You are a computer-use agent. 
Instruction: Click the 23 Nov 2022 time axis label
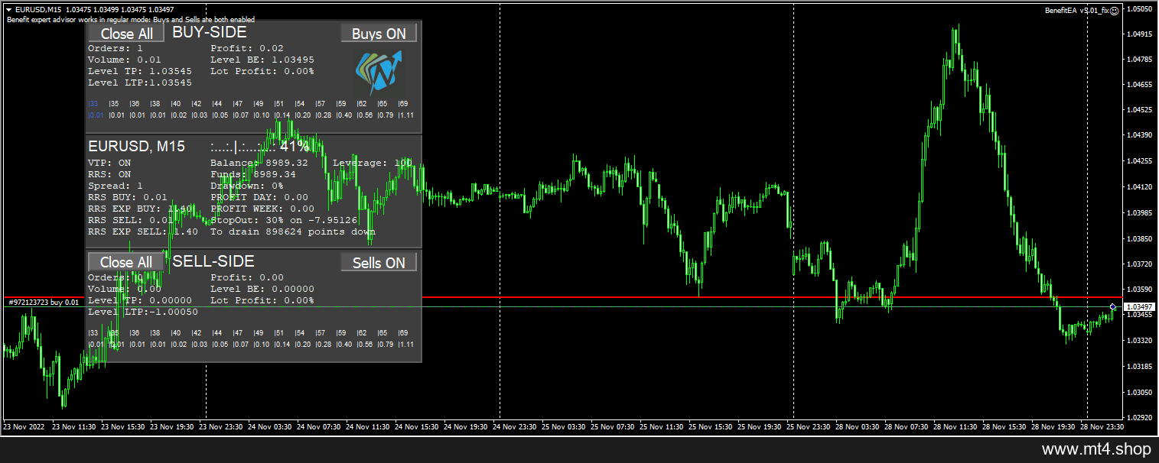(x=23, y=427)
